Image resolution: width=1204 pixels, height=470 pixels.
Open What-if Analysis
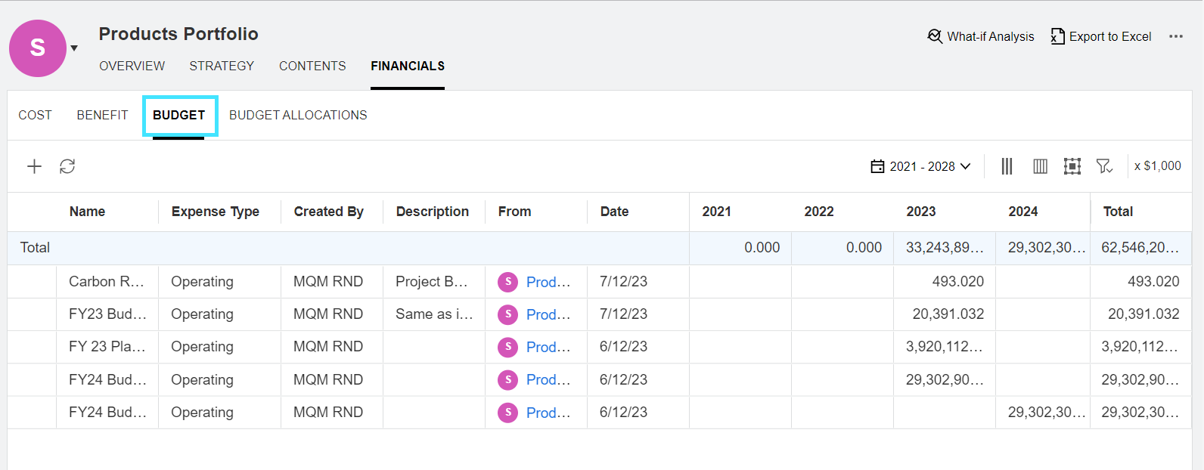pyautogui.click(x=981, y=36)
